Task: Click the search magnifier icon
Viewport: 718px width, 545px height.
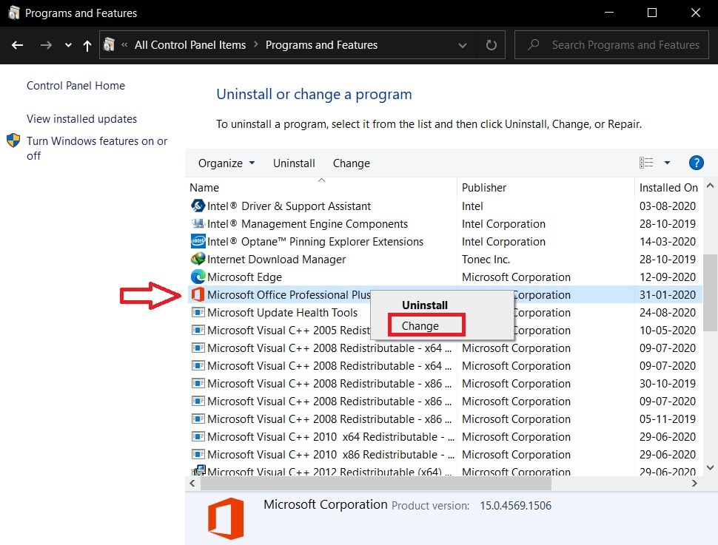Action: tap(533, 44)
